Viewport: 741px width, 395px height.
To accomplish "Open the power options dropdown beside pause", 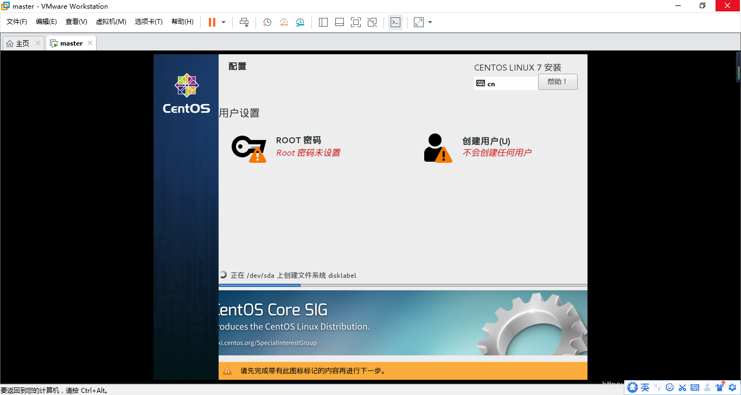I will coord(223,22).
